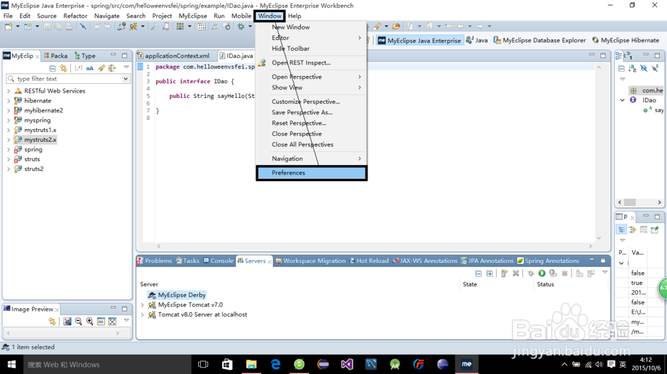Switch to the Spring Annotations tab
Screen dimensions: 667x374
pos(548,261)
